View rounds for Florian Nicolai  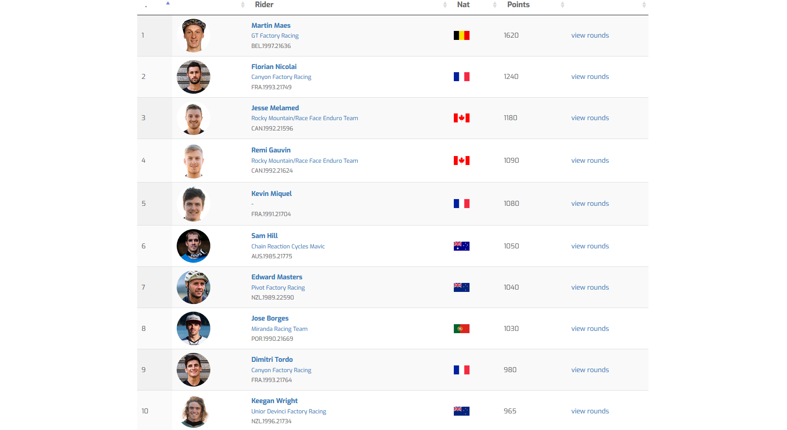tap(590, 77)
